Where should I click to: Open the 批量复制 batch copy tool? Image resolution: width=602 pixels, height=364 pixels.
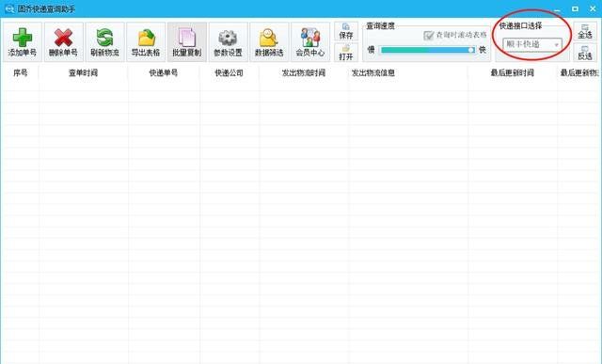point(186,41)
